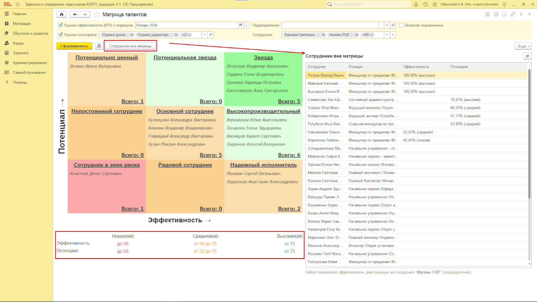Open the Оценка потенциала field dropdown arrow

tap(205, 35)
